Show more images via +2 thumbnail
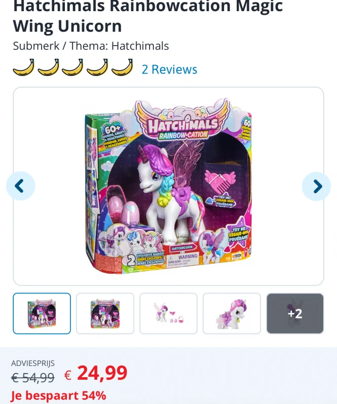337x404 pixels. tap(295, 313)
